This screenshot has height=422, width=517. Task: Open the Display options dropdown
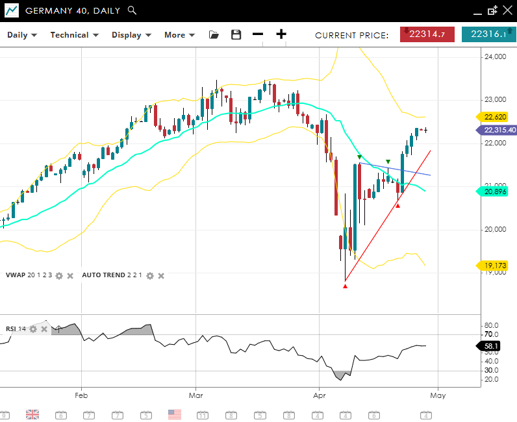tap(131, 35)
